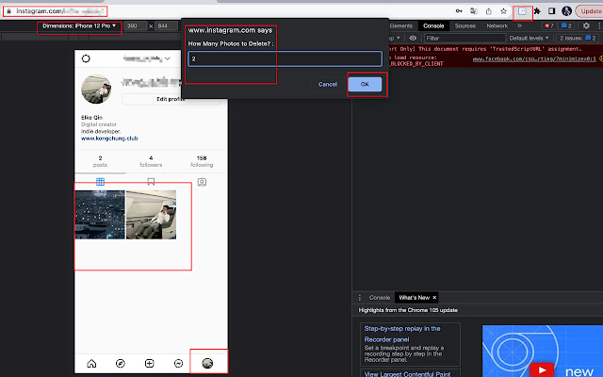603x377 pixels.
Task: Select the saved posts bookmark tab icon
Action: (151, 181)
